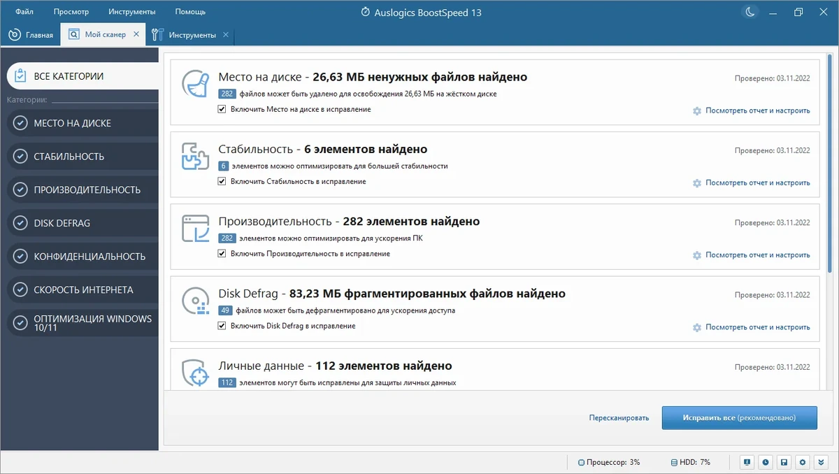Click the Инструменты tab wrench icon
This screenshot has width=839, height=474.
(x=157, y=34)
